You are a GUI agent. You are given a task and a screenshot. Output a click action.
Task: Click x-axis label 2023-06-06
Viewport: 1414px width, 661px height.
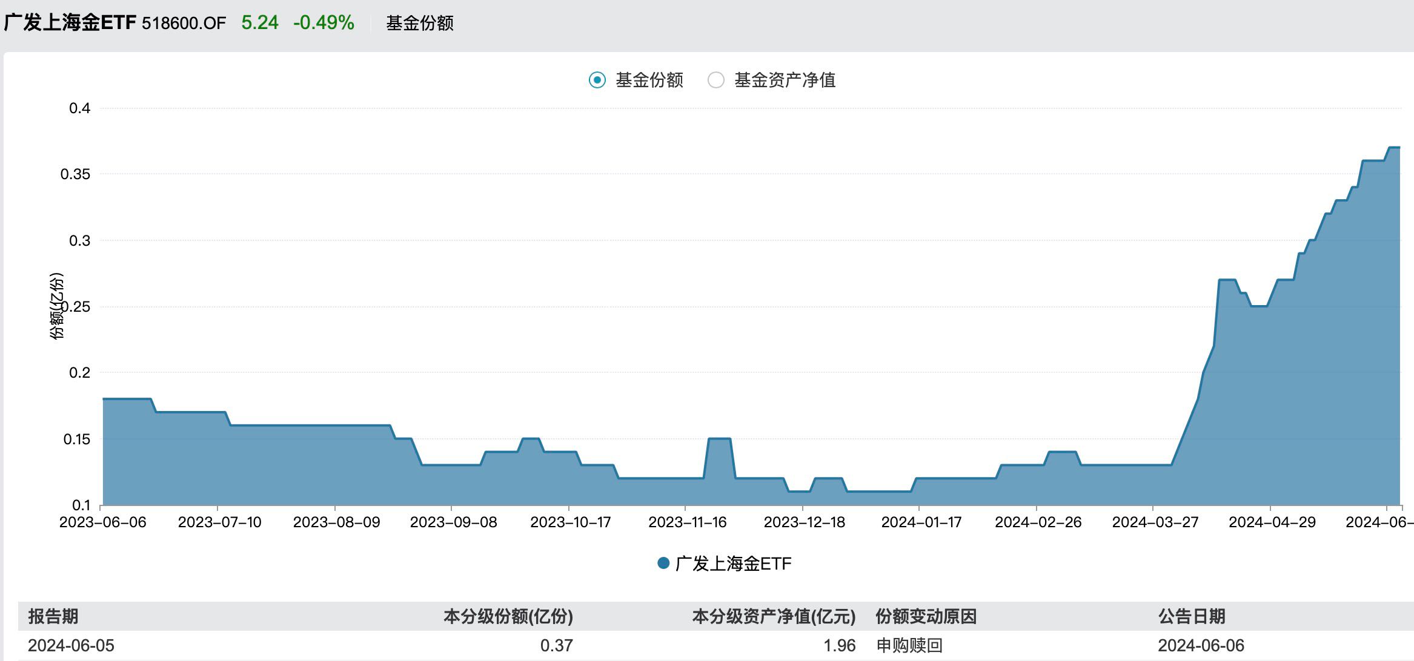click(x=103, y=522)
